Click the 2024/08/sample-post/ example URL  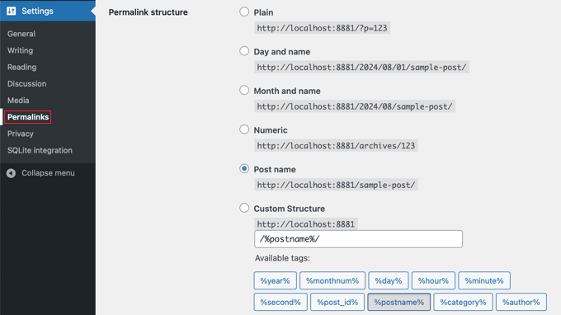[355, 106]
